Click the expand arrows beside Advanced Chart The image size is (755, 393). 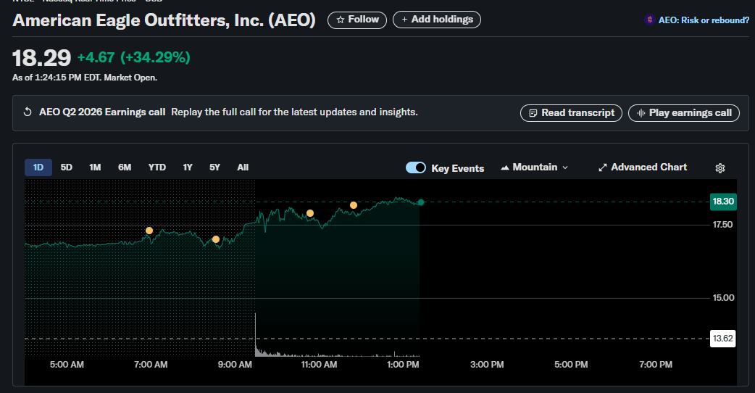(602, 167)
